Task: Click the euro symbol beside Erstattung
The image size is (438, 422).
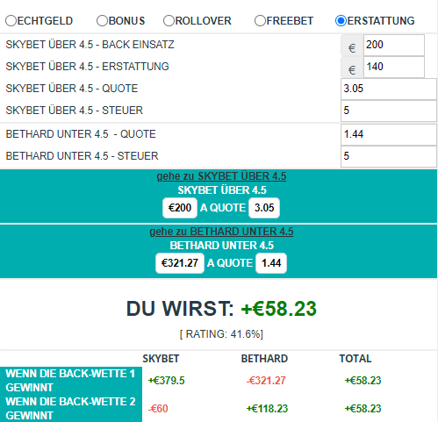Action: 352,69
